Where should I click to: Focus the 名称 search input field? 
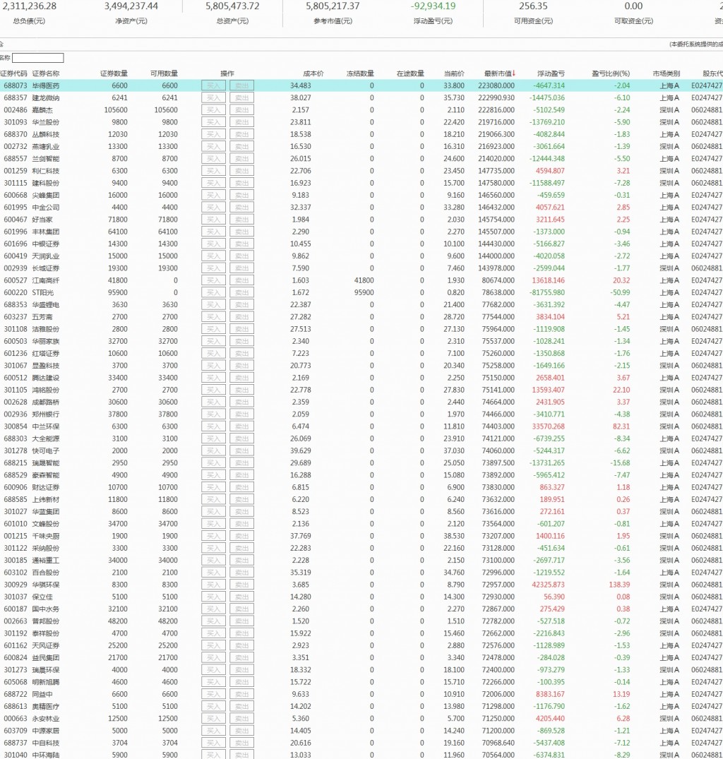pyautogui.click(x=37, y=58)
